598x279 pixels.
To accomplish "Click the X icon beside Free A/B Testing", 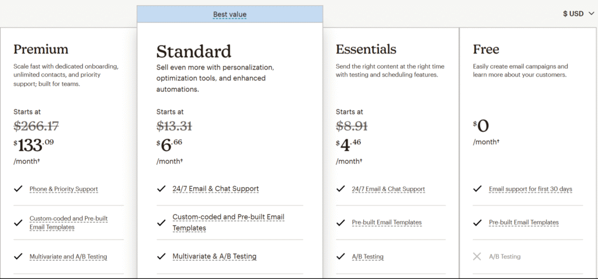I will click(x=477, y=256).
